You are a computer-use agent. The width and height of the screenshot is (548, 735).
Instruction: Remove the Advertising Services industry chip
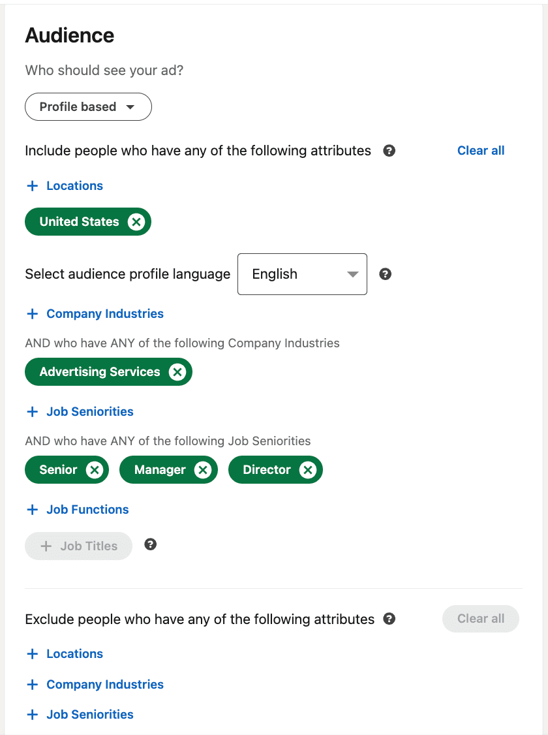tap(177, 372)
